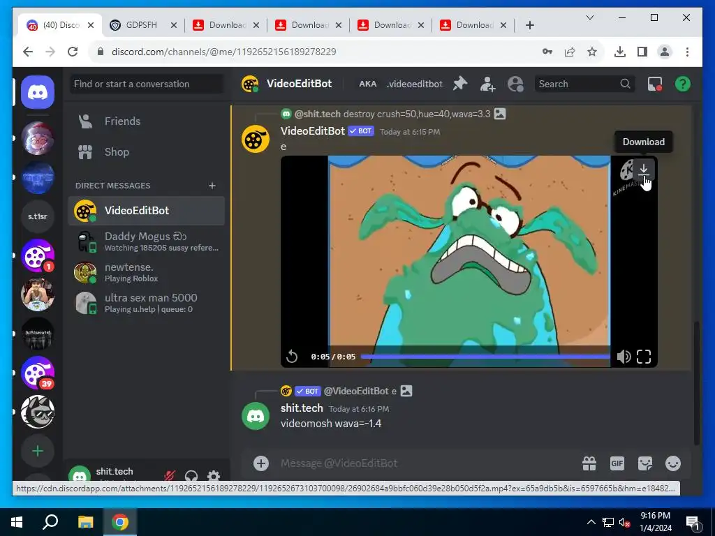Viewport: 715px width, 536px height.
Task: Click the chat scrollbar
Action: tap(696, 382)
